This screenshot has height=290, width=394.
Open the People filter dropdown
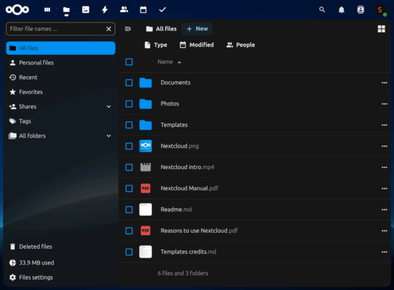click(x=240, y=45)
